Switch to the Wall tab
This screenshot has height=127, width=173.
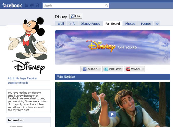pos(61,24)
